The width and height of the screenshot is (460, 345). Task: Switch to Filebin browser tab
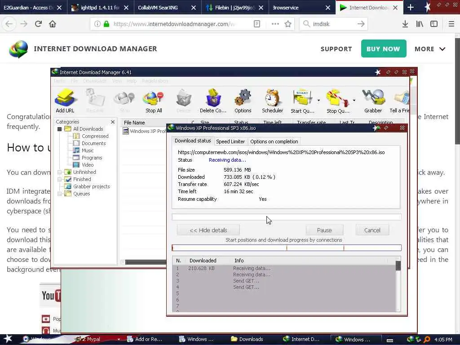pos(235,8)
